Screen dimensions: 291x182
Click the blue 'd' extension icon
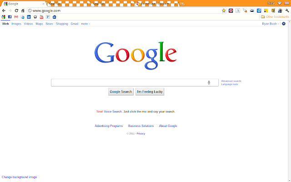tap(259, 10)
